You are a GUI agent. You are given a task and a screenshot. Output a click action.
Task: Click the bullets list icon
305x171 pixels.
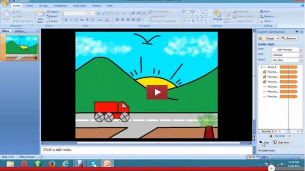click(117, 13)
